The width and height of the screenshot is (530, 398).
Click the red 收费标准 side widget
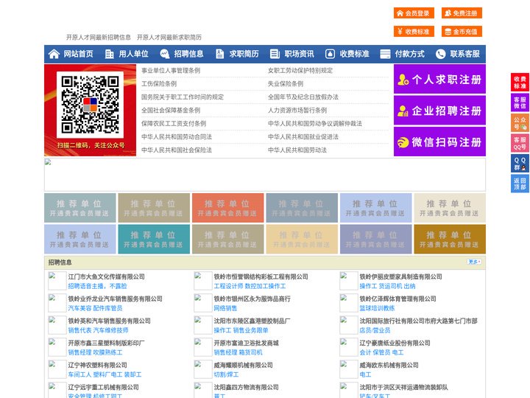click(x=520, y=83)
